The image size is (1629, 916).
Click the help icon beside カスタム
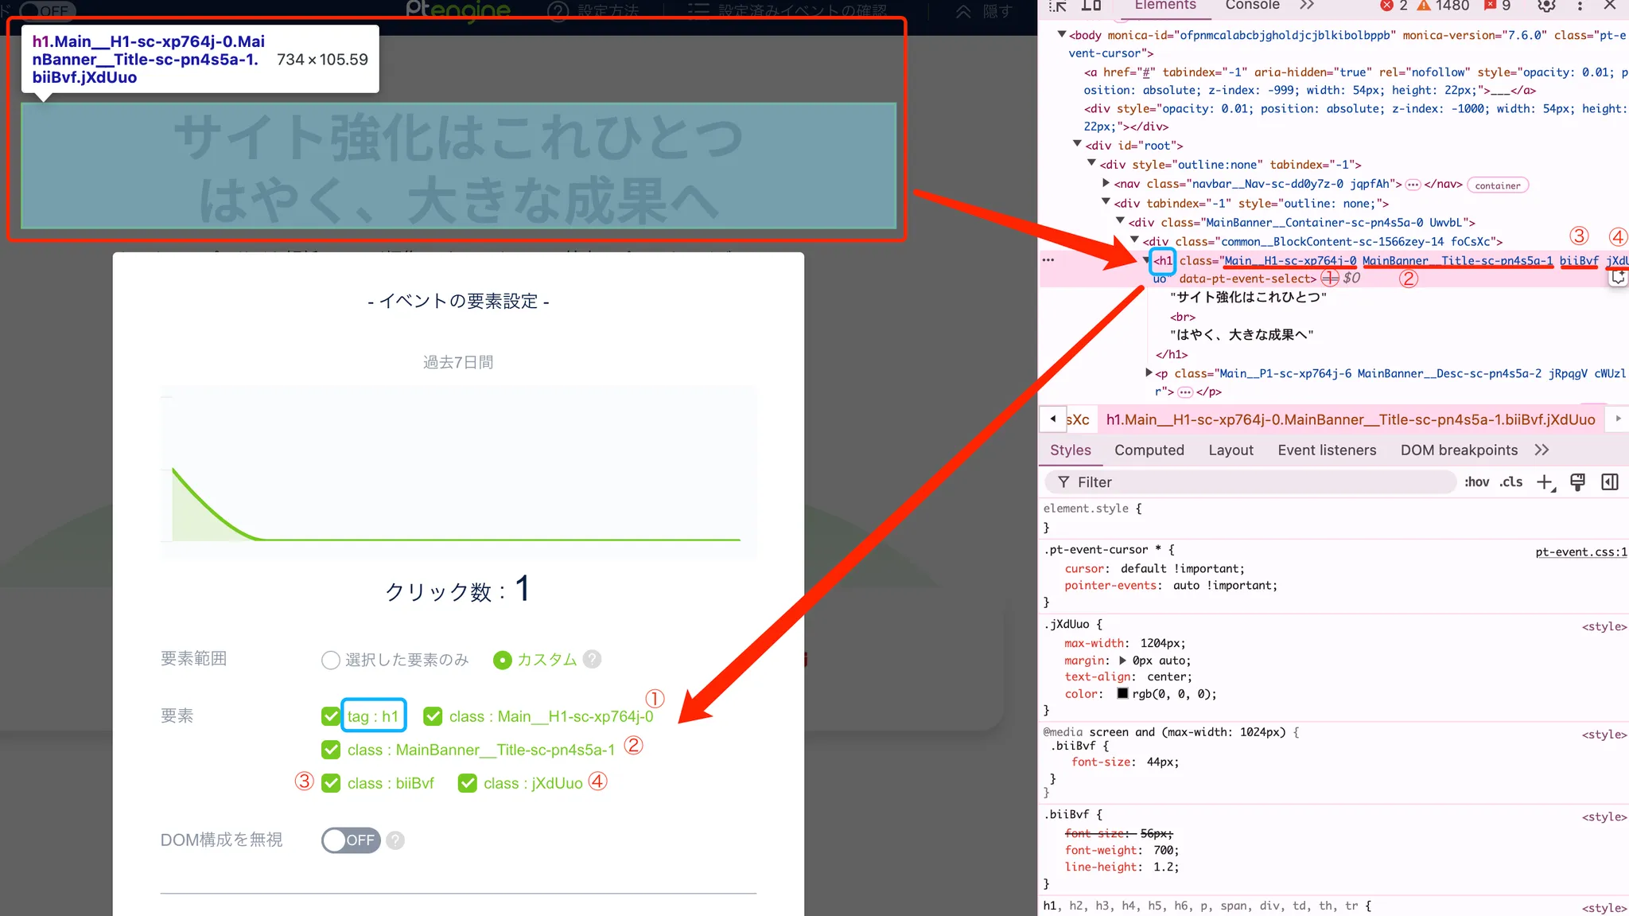[592, 660]
